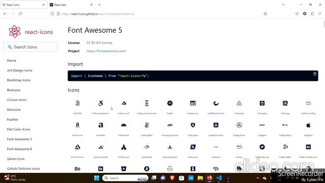Open Flat Color Icons in the sidebar

18,129
